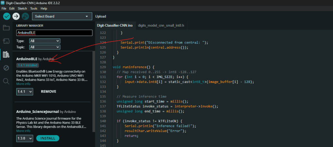Remove the ArduinoBLE library
Image resolution: width=333 pixels, height=147 pixels.
point(48,92)
